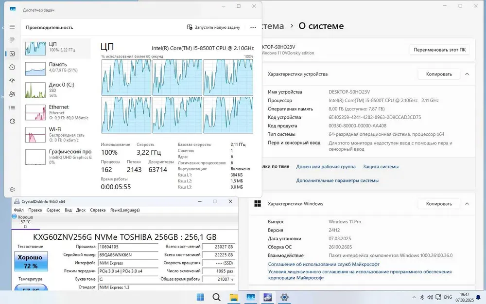Open Домен или рабочая группа link
The width and height of the screenshot is (486, 304).
326,166
